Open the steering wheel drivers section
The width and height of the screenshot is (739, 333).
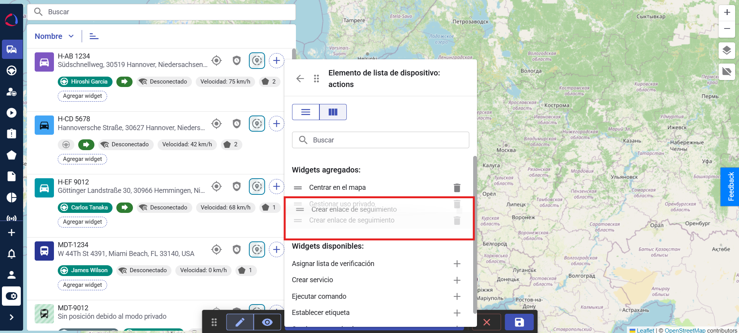[12, 71]
